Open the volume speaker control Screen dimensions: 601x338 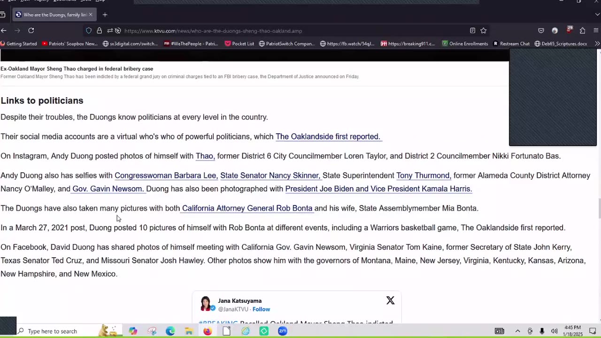[554, 331]
